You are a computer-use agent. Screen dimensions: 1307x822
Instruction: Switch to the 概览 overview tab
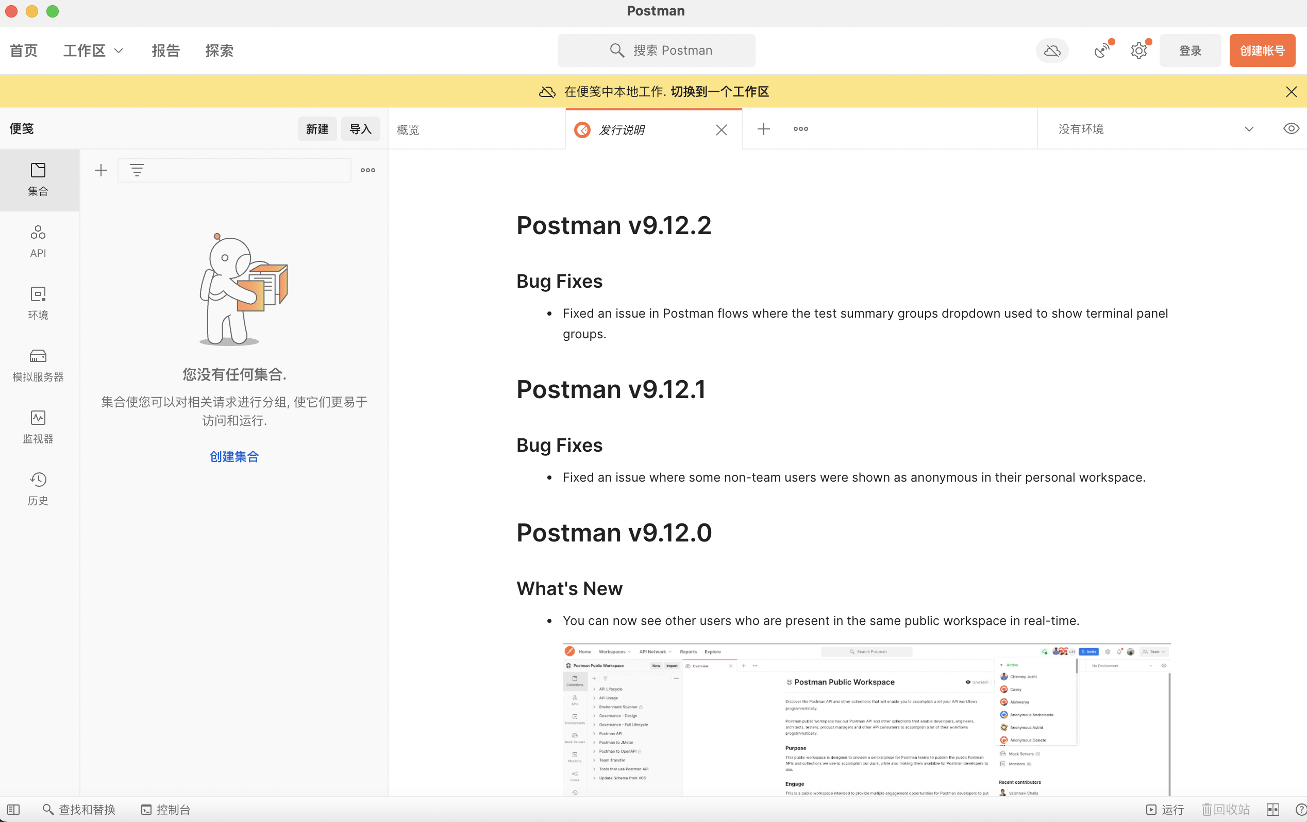point(477,130)
